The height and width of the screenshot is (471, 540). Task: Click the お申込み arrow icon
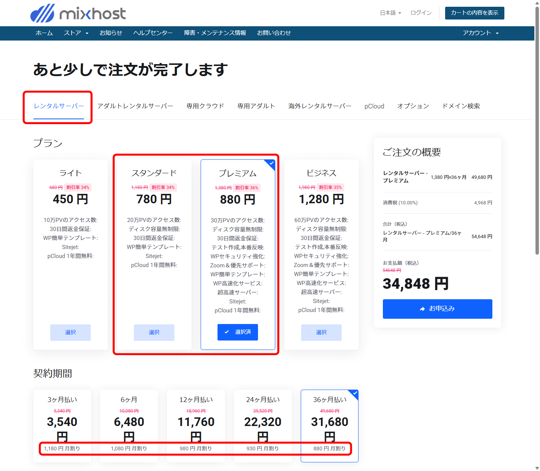pos(423,309)
